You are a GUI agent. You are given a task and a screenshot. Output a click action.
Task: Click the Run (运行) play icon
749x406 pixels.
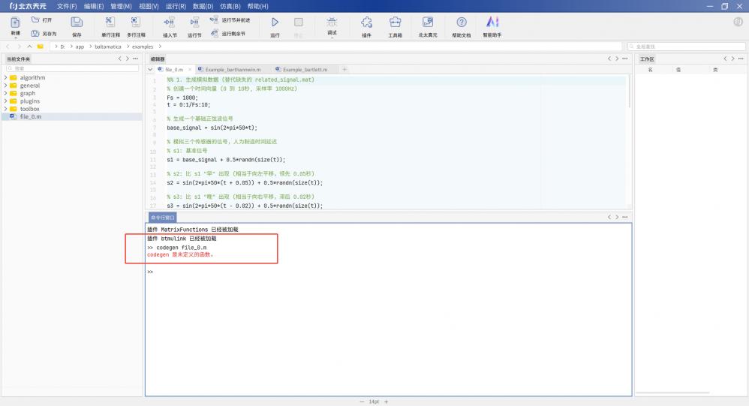[x=275, y=23]
